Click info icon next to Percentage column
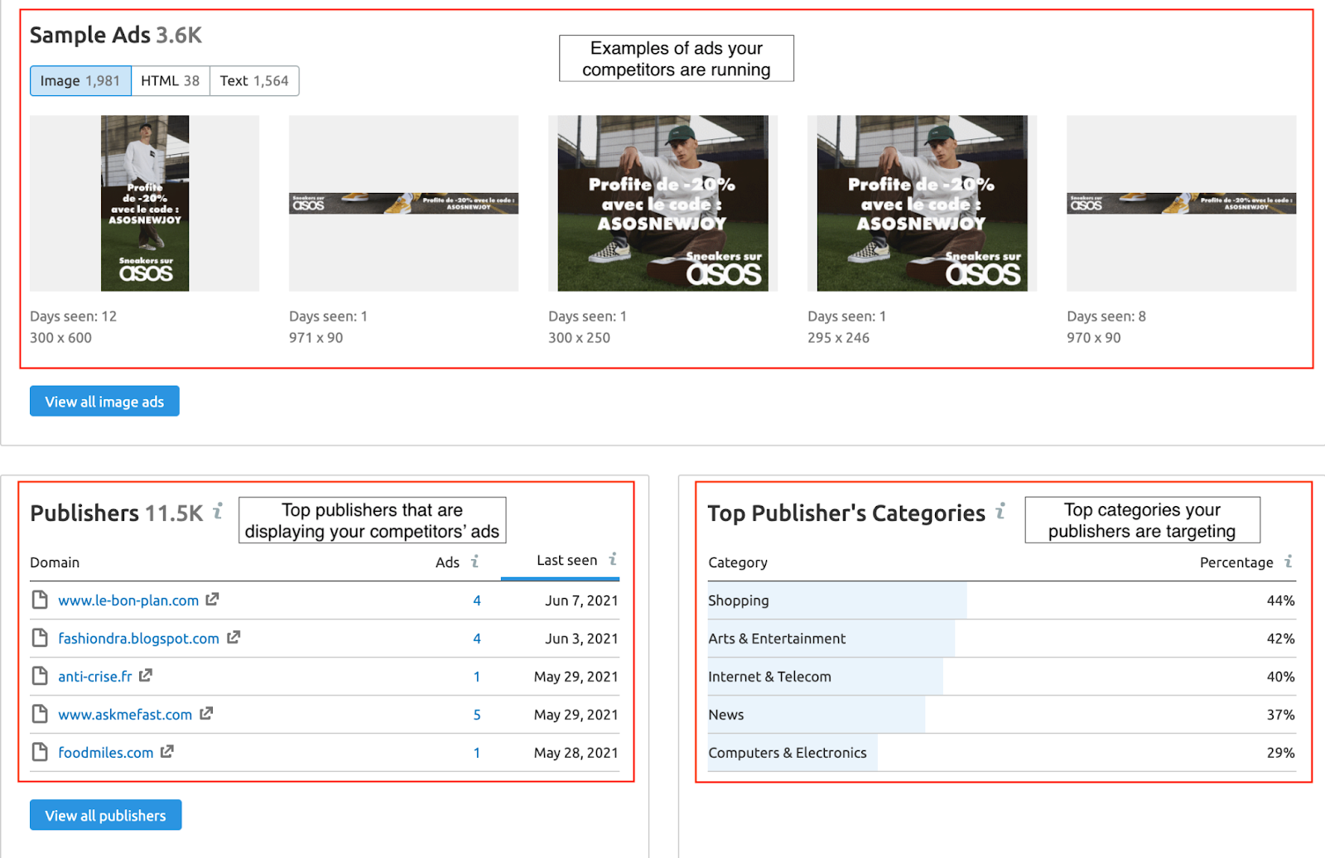The width and height of the screenshot is (1325, 858). (x=1289, y=562)
